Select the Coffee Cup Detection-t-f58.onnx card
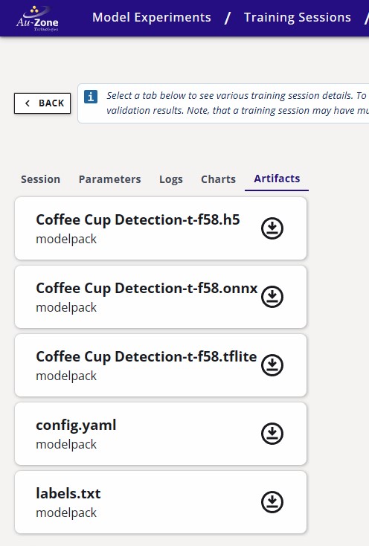The image size is (369, 546). click(161, 297)
